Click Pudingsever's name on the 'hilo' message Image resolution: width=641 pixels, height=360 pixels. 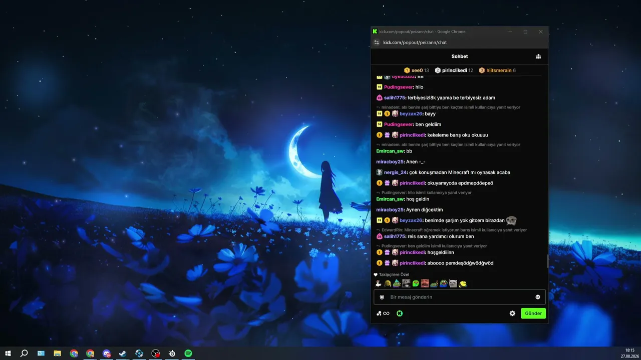point(399,87)
